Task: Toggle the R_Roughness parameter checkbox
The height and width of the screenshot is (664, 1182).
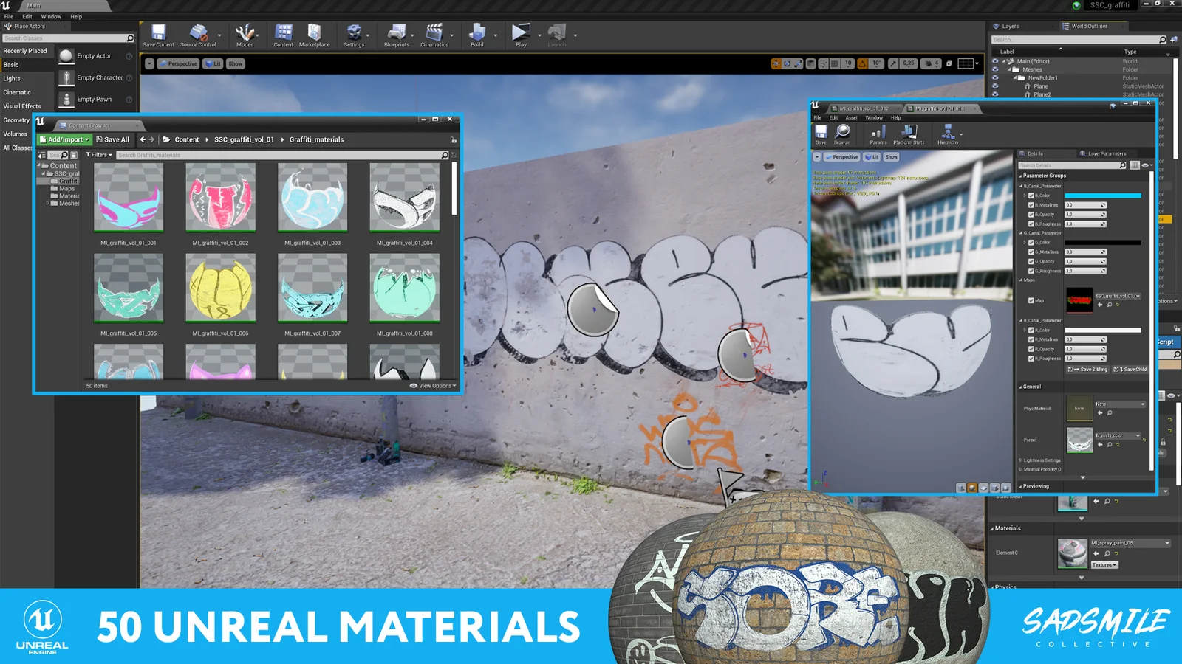Action: pyautogui.click(x=1032, y=358)
